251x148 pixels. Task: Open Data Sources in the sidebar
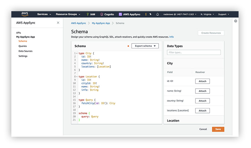[x=25, y=51]
